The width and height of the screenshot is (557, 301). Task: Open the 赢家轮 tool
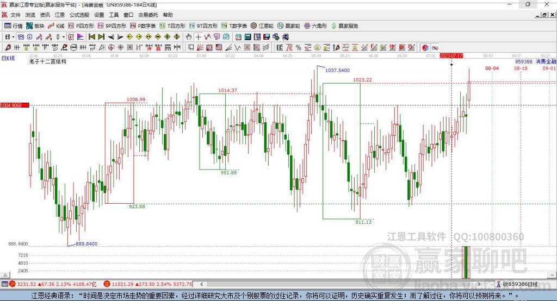[x=289, y=26]
